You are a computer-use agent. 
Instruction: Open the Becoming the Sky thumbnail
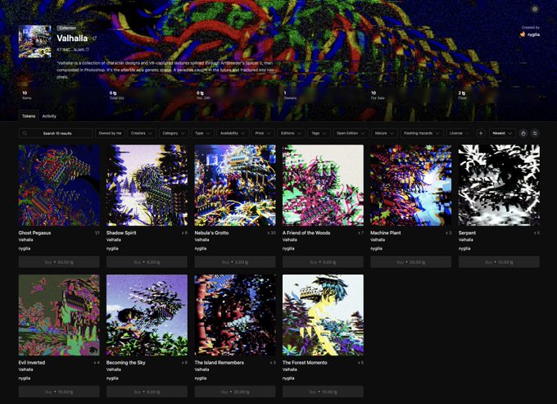(147, 315)
